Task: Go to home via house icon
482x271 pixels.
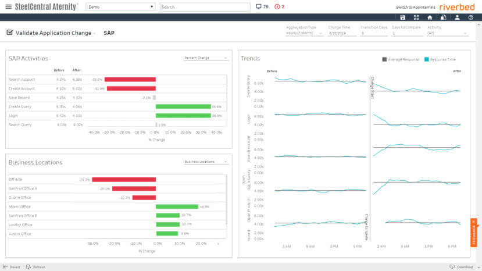Action: 430,17
